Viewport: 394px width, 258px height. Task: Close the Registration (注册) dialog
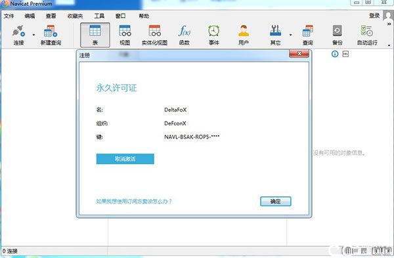tap(299, 54)
